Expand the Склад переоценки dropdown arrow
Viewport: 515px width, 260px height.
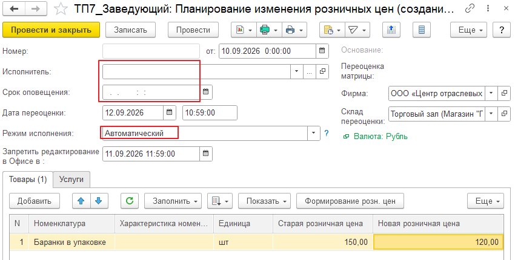pos(491,114)
